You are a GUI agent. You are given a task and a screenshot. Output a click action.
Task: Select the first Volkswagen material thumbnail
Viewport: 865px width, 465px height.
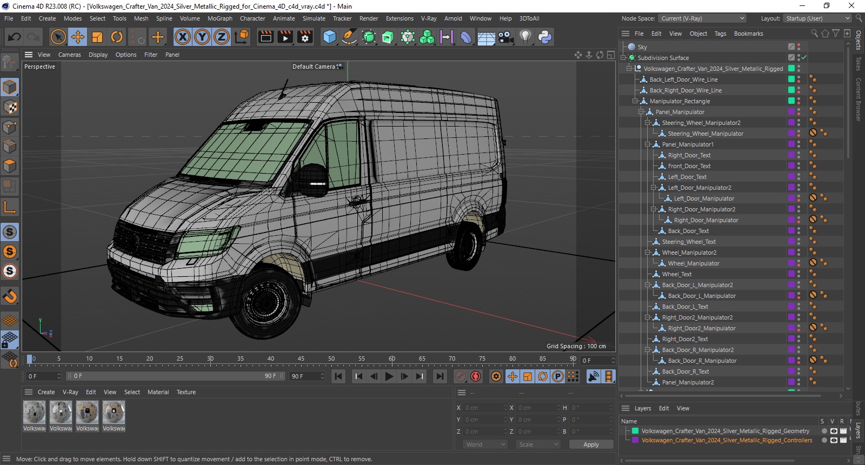point(34,413)
